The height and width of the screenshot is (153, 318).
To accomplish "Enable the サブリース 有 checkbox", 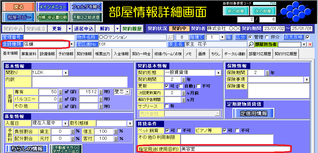I will point(167,106).
